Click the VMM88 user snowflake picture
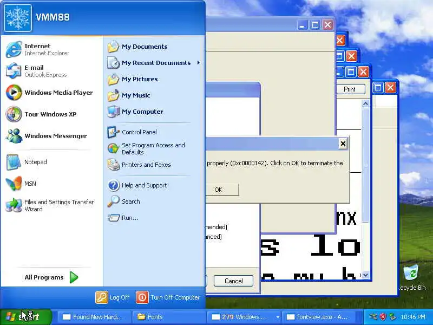The width and height of the screenshot is (433, 325). coord(18,18)
